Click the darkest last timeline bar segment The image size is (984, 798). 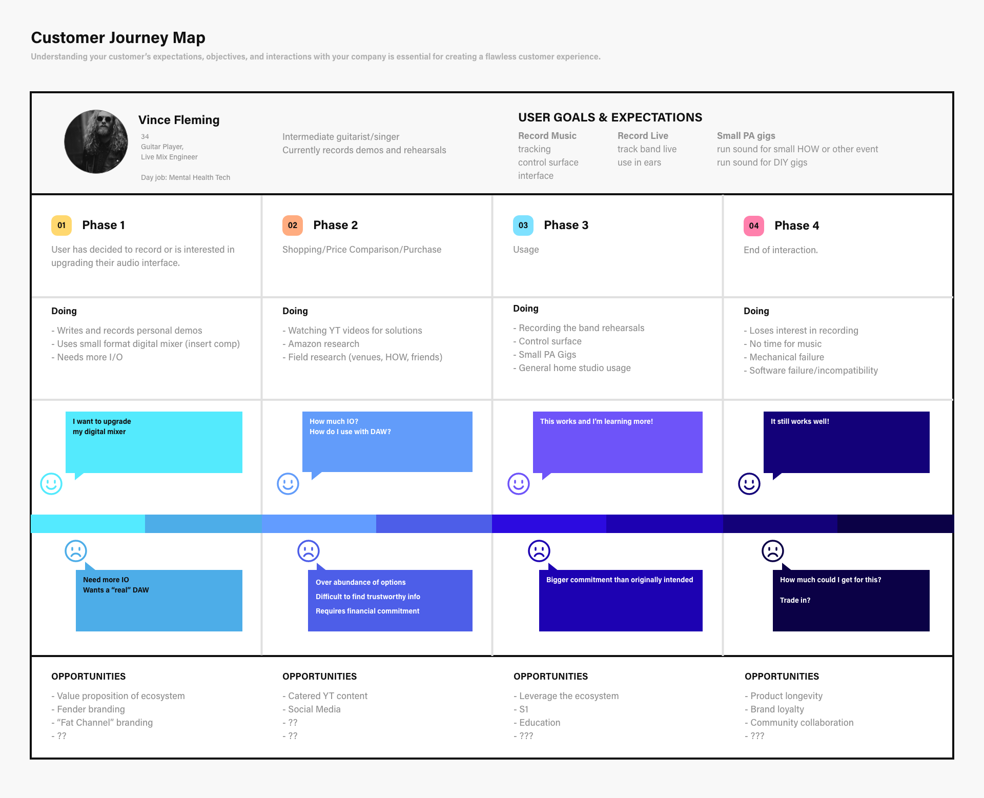pyautogui.click(x=895, y=524)
